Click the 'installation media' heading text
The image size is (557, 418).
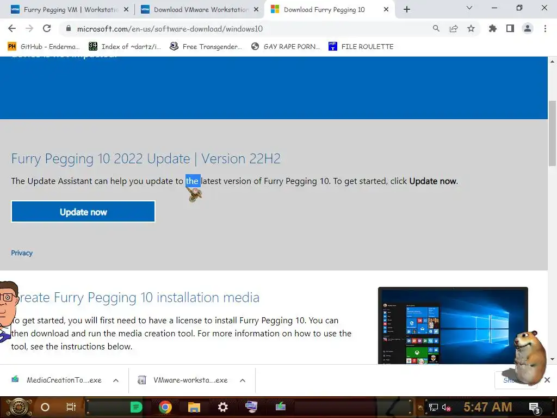point(208,297)
